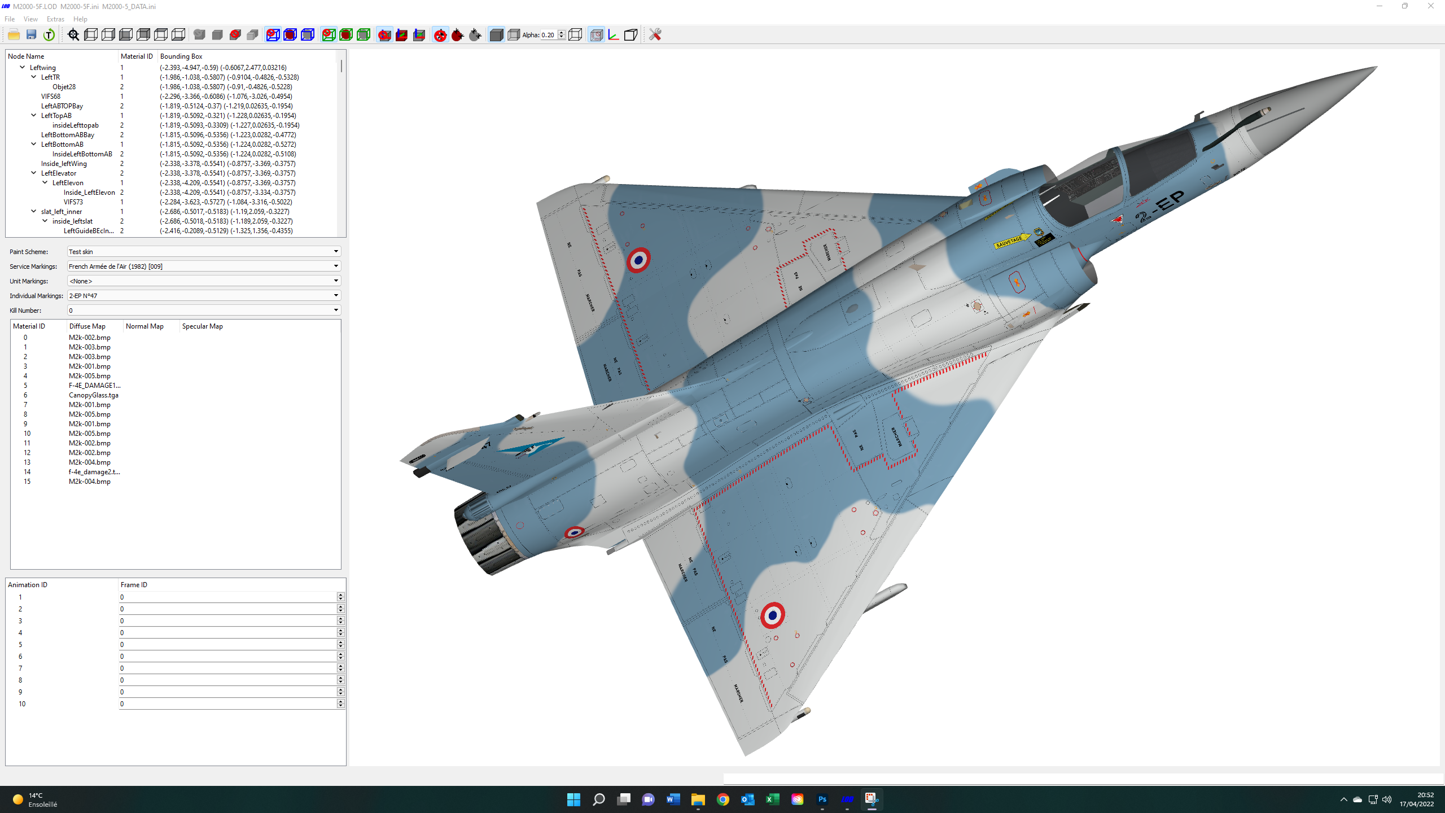Click the red bomb with sparks icon

point(458,35)
